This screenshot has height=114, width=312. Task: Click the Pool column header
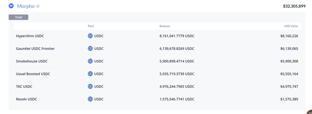[x=91, y=26]
